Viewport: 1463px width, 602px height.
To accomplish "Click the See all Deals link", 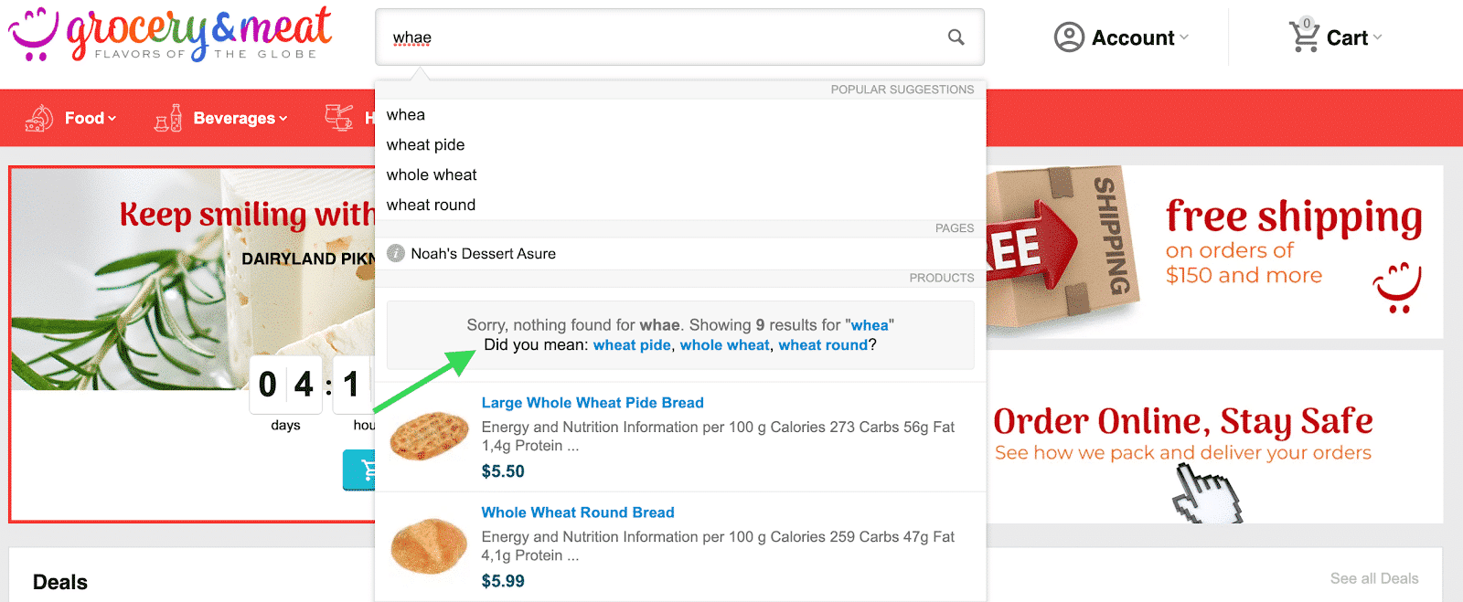I will click(x=1373, y=578).
